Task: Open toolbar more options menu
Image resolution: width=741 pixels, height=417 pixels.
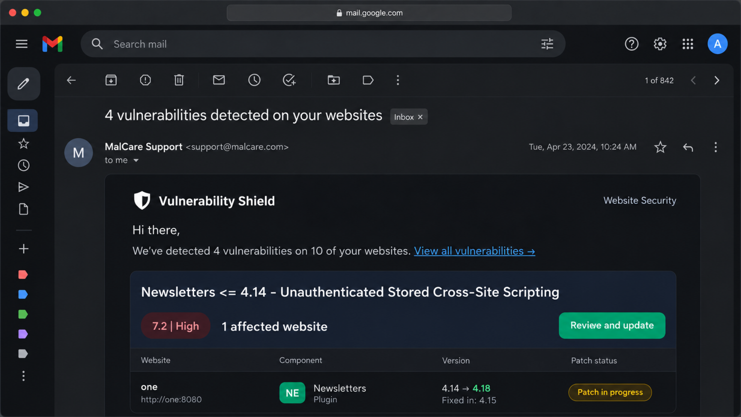Action: click(398, 80)
